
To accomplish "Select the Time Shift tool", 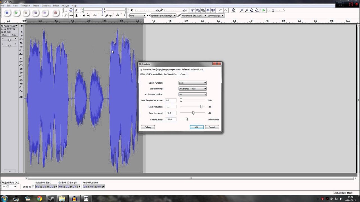I will pos(71,16).
